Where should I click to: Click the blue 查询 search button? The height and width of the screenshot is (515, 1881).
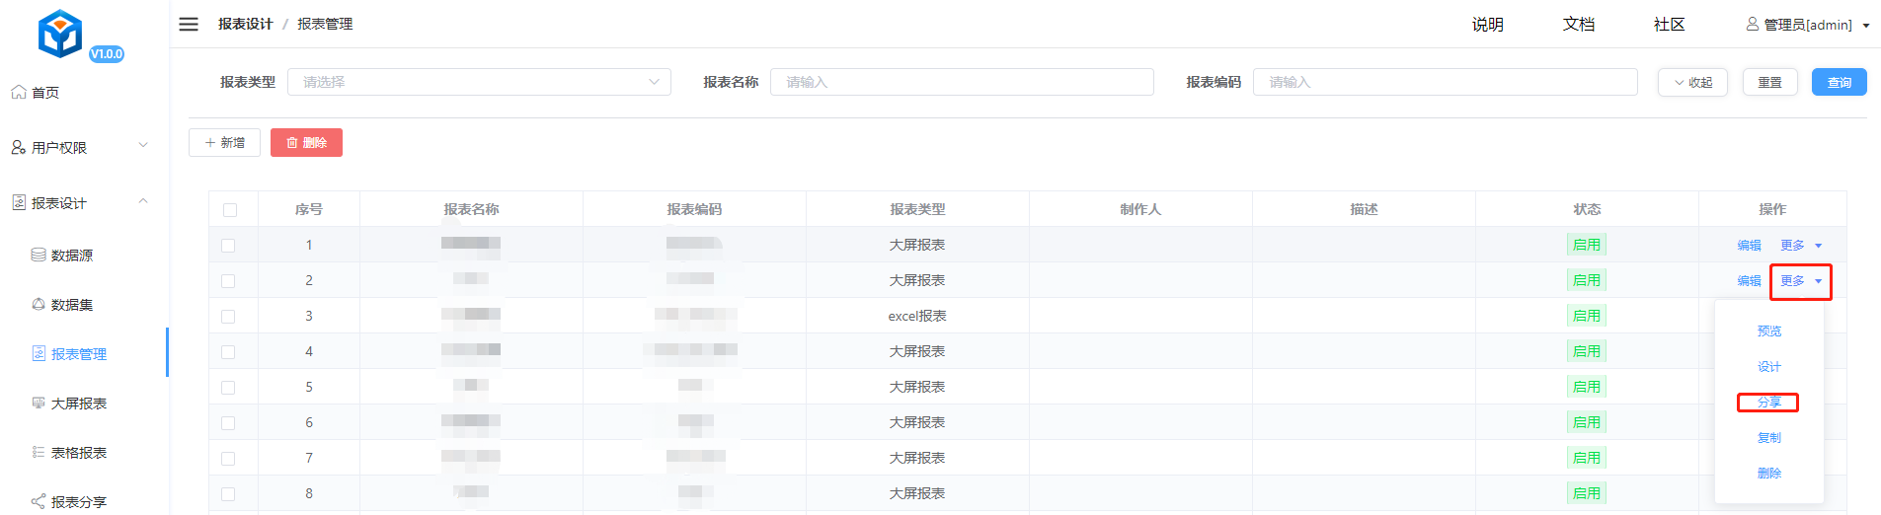(x=1839, y=82)
